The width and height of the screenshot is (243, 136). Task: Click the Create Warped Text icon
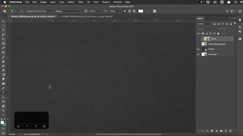(x=148, y=11)
